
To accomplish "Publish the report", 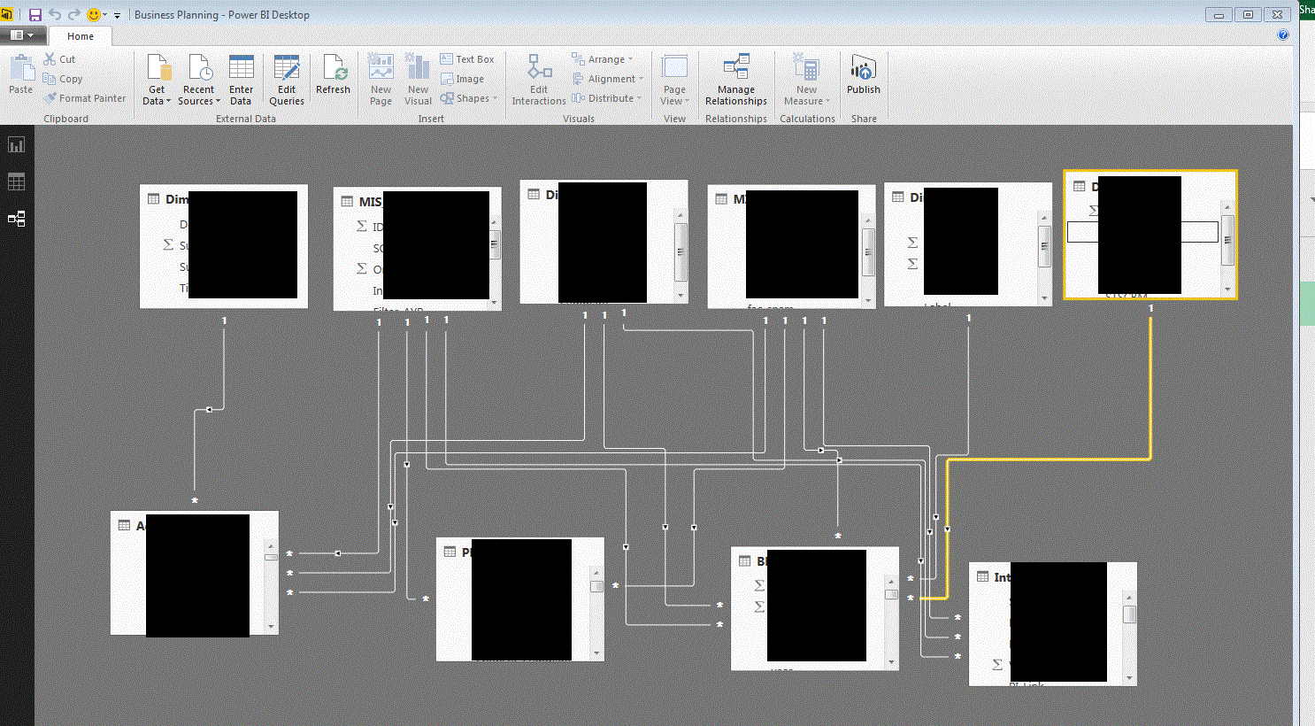I will [864, 74].
